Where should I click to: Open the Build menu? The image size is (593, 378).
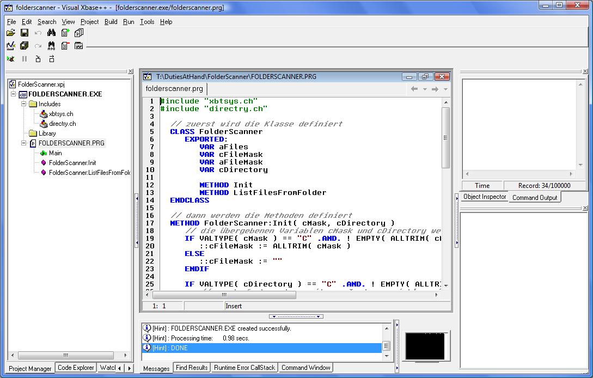pyautogui.click(x=111, y=22)
